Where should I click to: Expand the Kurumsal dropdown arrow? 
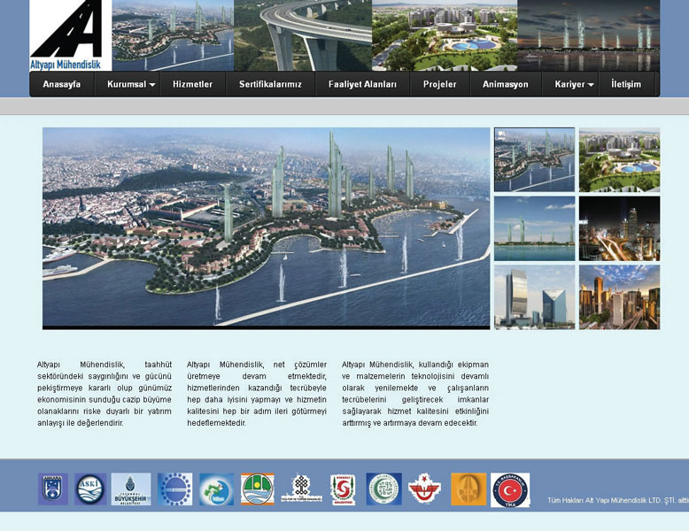(x=152, y=85)
